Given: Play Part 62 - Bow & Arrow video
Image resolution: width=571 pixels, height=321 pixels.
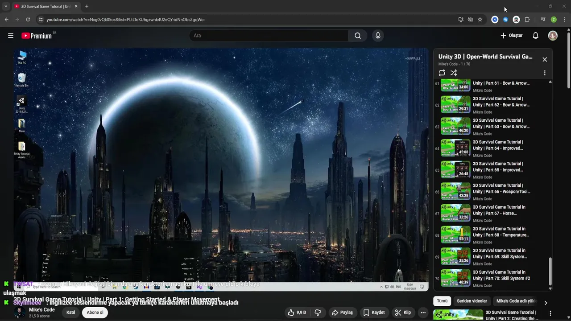Looking at the screenshot, I should (x=455, y=104).
